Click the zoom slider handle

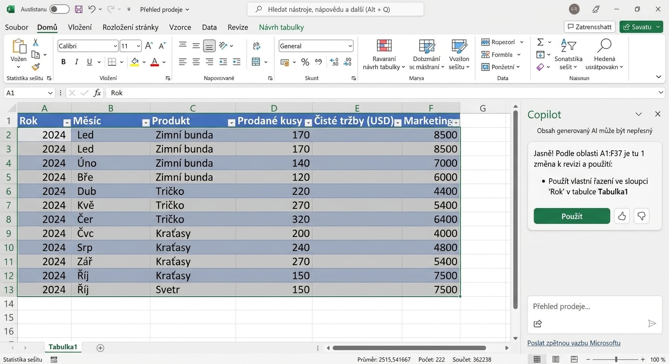pos(616,359)
